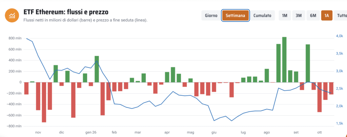347x137 pixels.
Task: Select the Settimana view button
Action: 236,16
